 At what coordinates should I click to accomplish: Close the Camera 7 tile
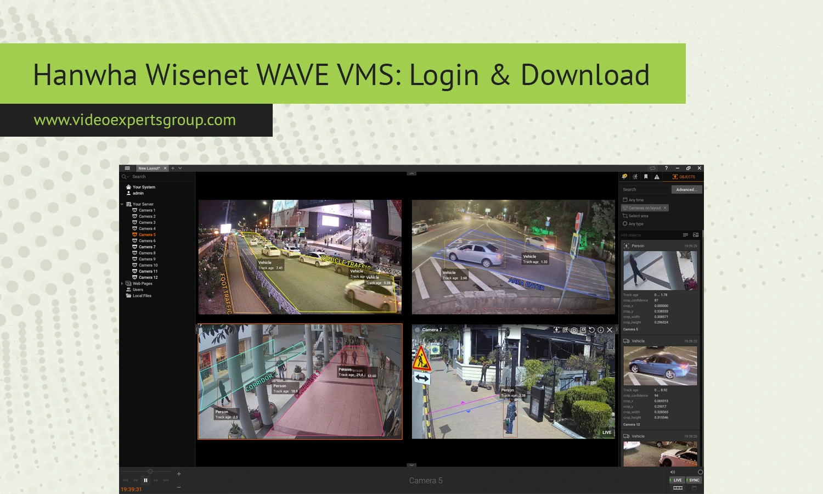[610, 330]
